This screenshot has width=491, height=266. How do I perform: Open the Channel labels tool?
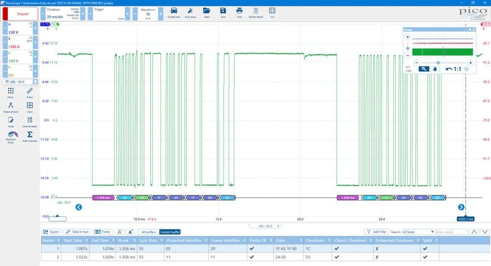pos(30,122)
